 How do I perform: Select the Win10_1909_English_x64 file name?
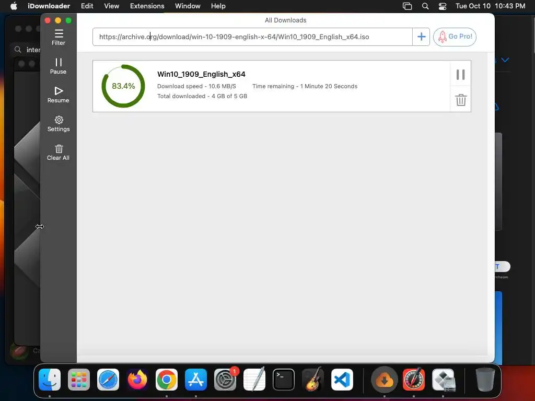201,74
